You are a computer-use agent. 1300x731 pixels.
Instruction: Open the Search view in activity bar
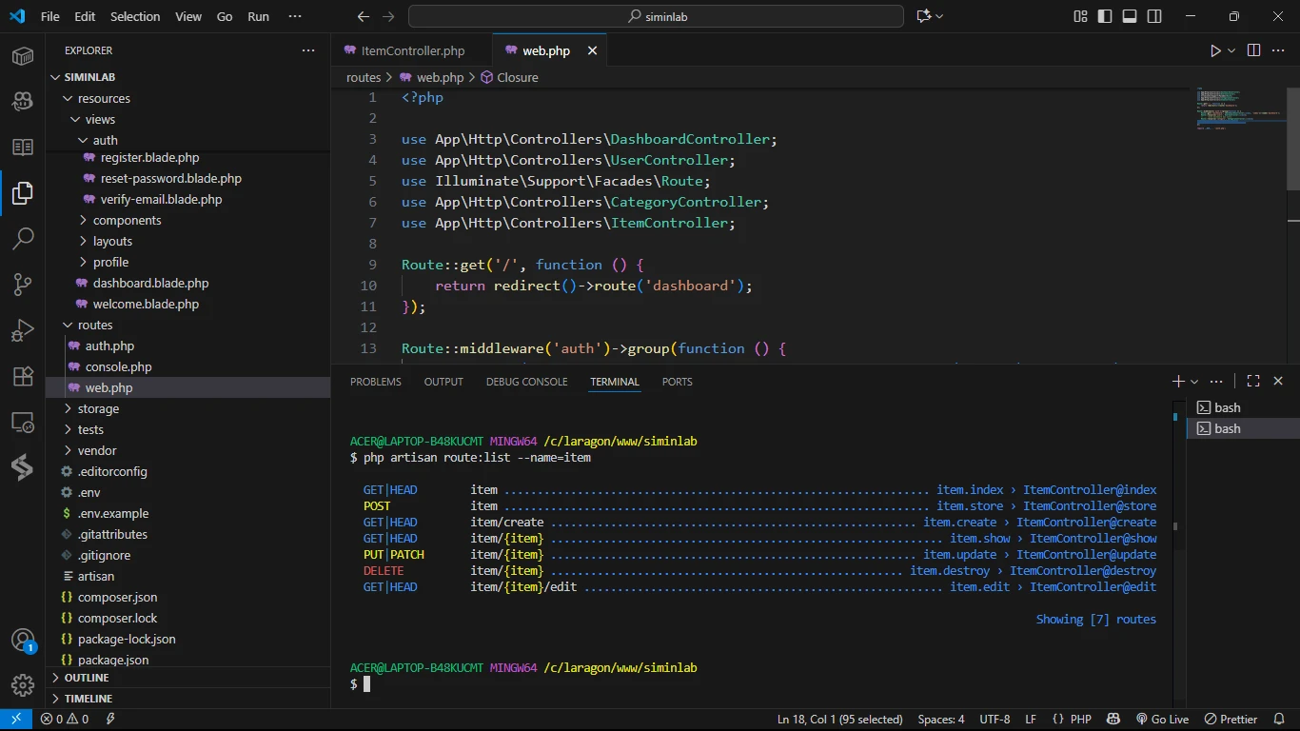click(x=23, y=238)
